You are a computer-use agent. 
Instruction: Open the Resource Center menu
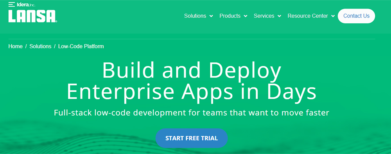308,16
